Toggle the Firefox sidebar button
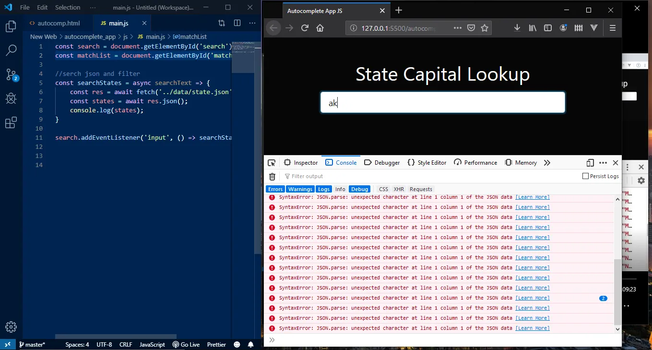Image resolution: width=652 pixels, height=350 pixels. tap(548, 28)
